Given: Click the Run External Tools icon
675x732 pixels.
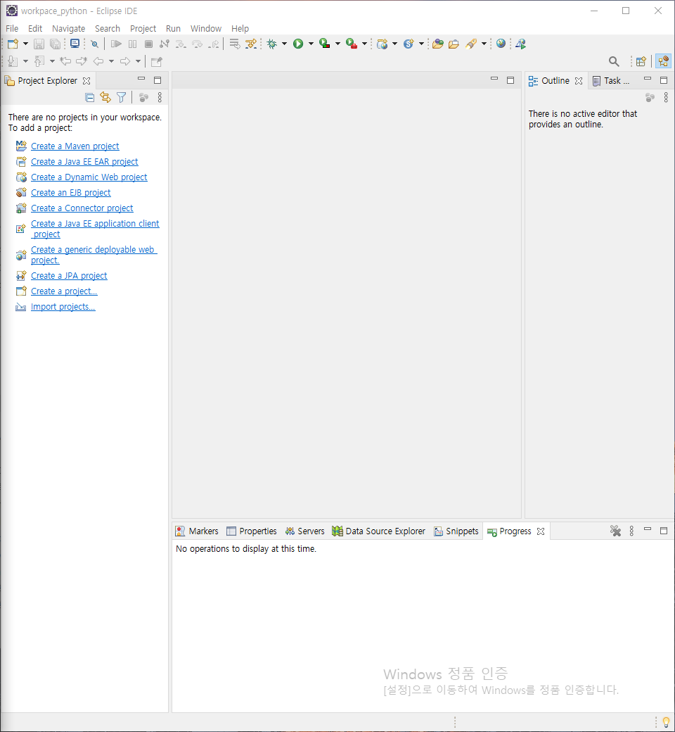Looking at the screenshot, I should (352, 44).
